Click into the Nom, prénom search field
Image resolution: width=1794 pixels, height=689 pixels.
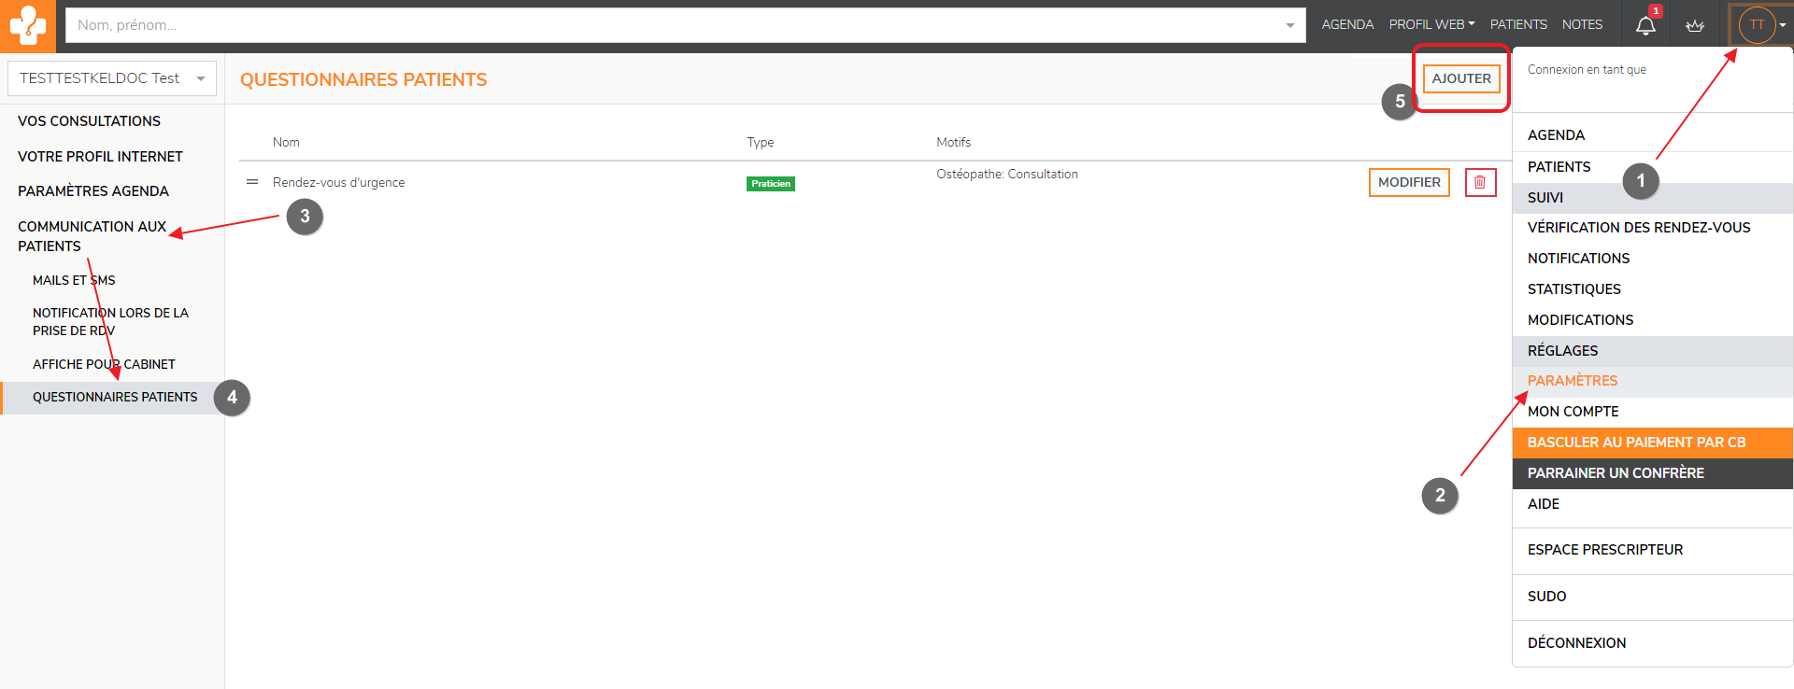(673, 25)
